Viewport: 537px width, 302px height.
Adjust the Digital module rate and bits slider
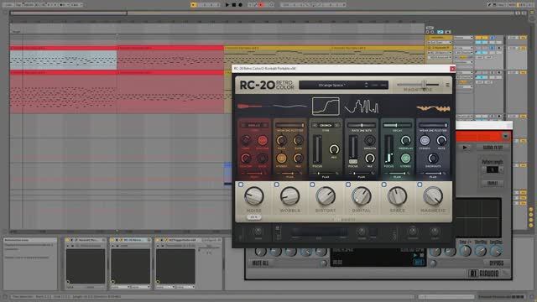tap(362, 125)
